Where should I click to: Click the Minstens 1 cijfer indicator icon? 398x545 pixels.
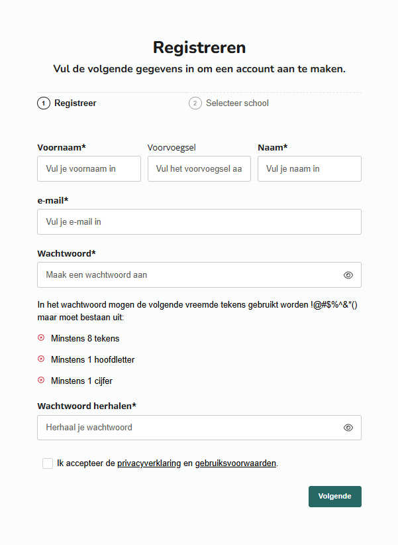coord(41,381)
